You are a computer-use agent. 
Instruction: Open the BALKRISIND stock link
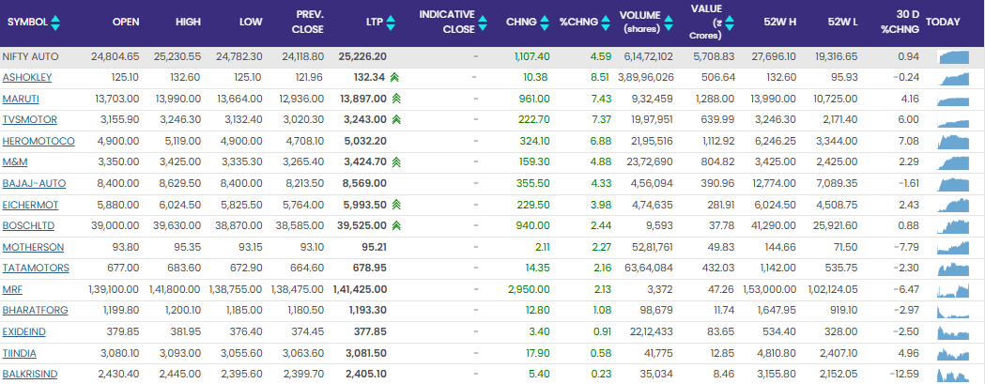click(30, 375)
